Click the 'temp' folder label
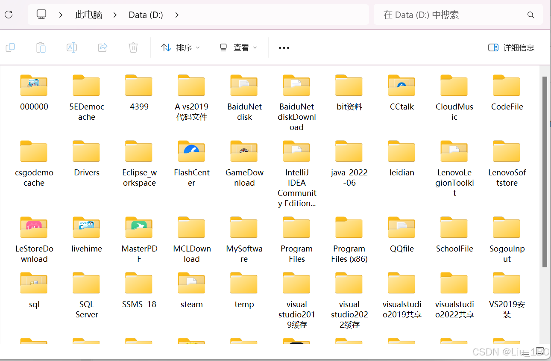The image size is (551, 361). click(244, 305)
